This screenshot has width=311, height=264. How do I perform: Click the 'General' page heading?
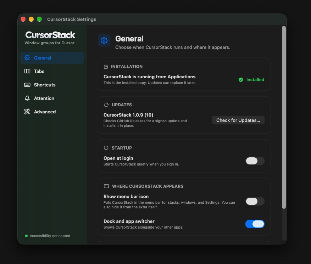(129, 39)
